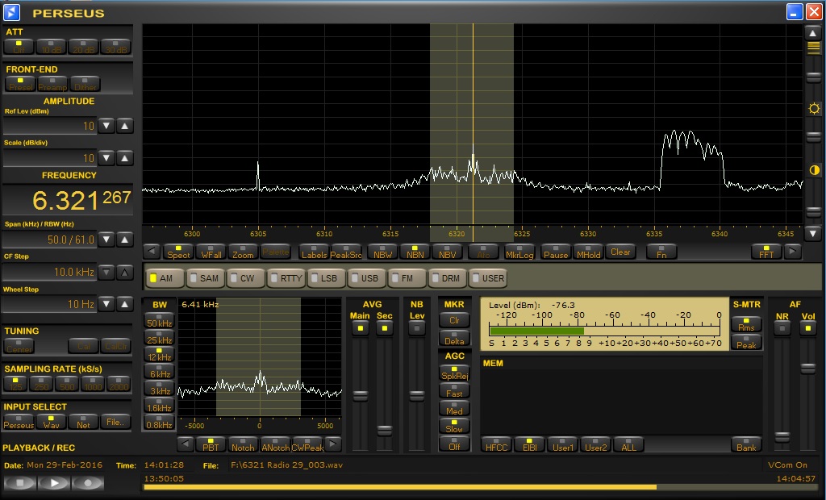Image resolution: width=826 pixels, height=500 pixels.
Task: Switch to the WFall waterfall view
Action: (211, 252)
